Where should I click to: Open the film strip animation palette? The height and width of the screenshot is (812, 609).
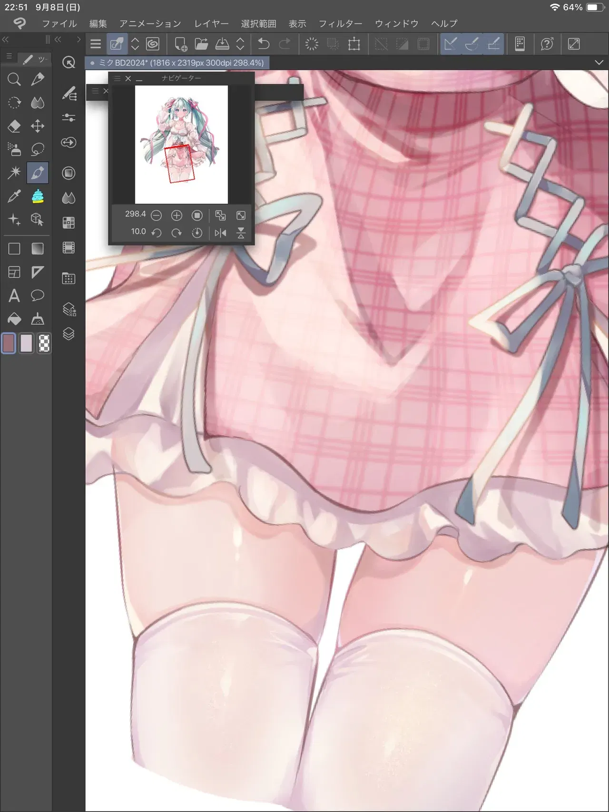pos(69,247)
